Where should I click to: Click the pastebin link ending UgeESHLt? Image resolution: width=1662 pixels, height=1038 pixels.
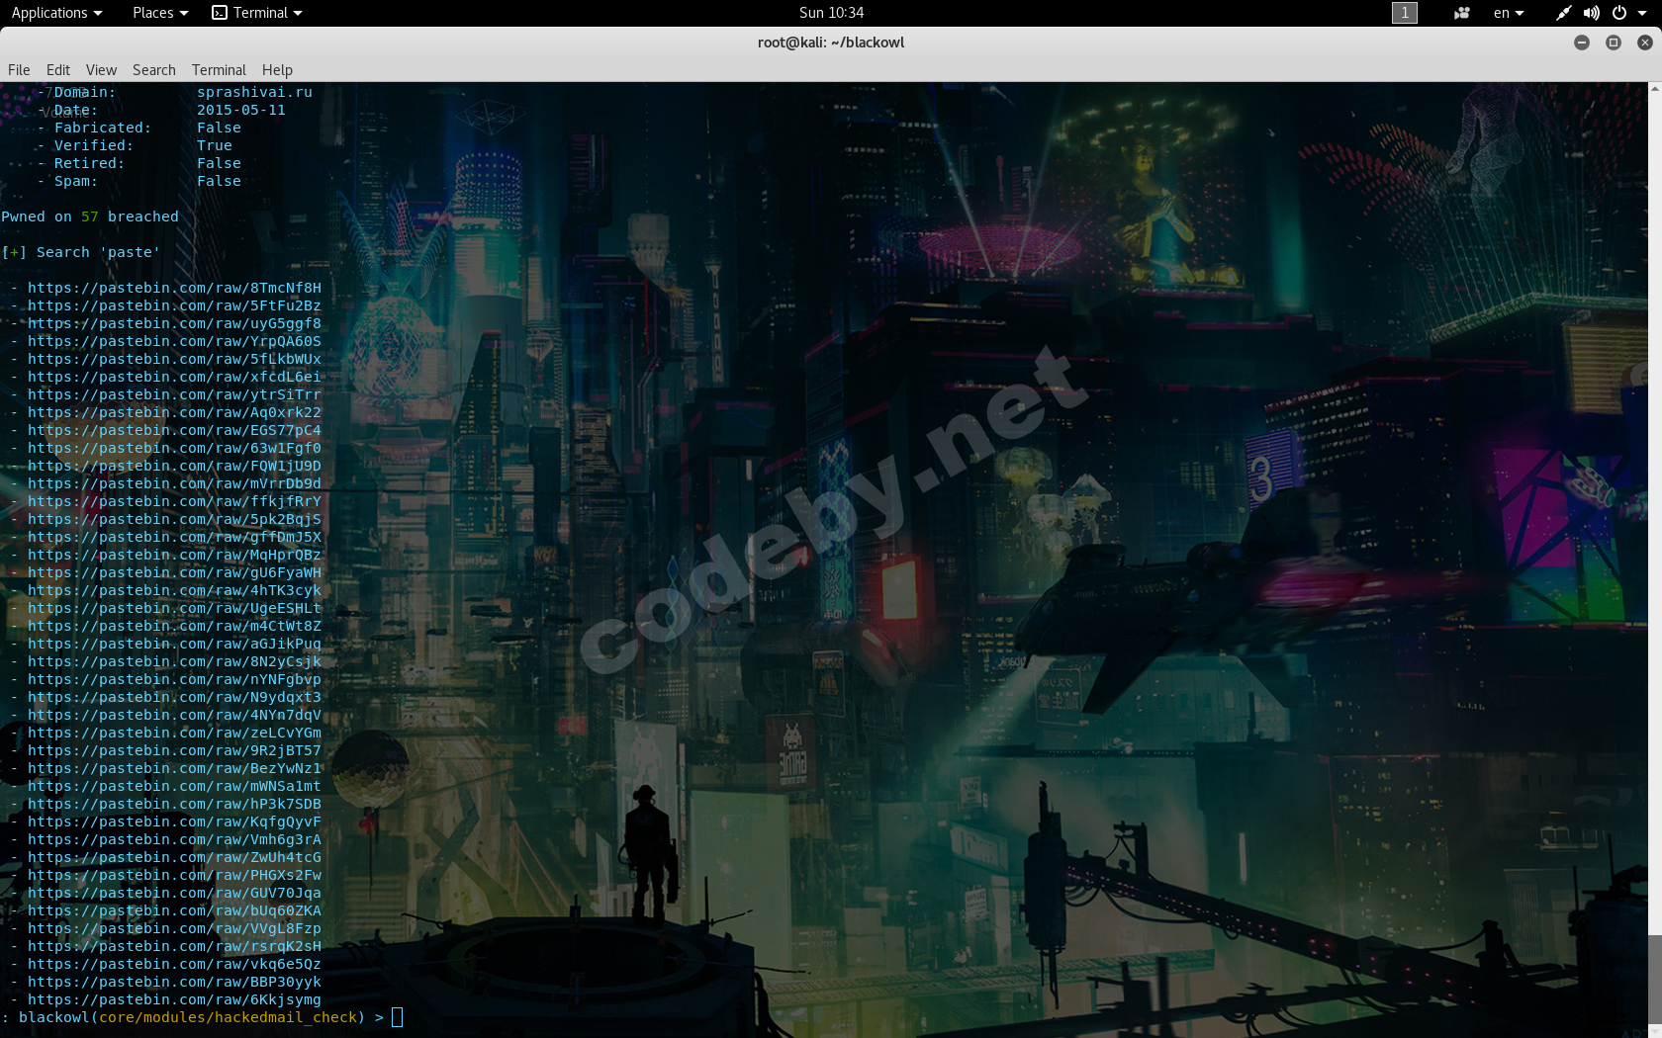point(174,608)
